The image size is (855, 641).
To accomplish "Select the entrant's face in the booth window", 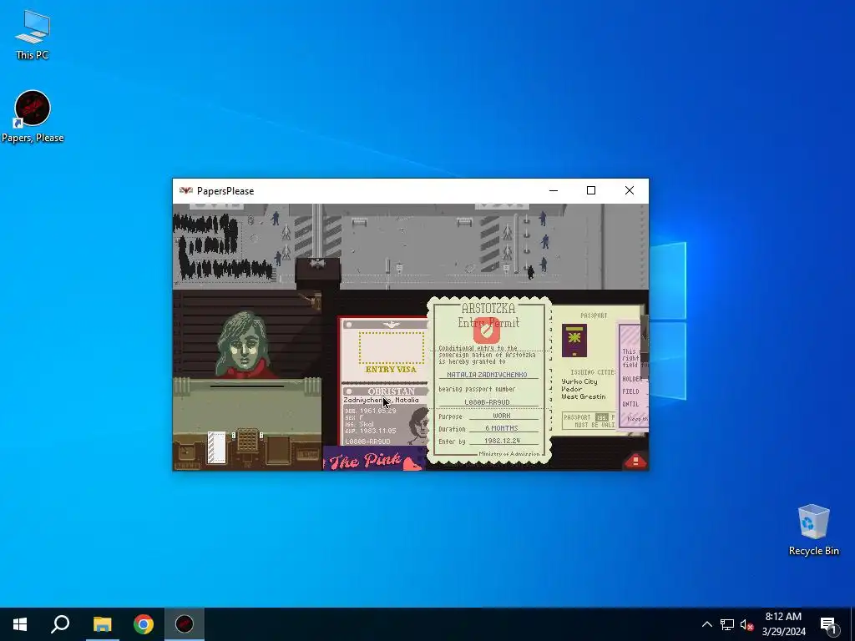I will (245, 345).
